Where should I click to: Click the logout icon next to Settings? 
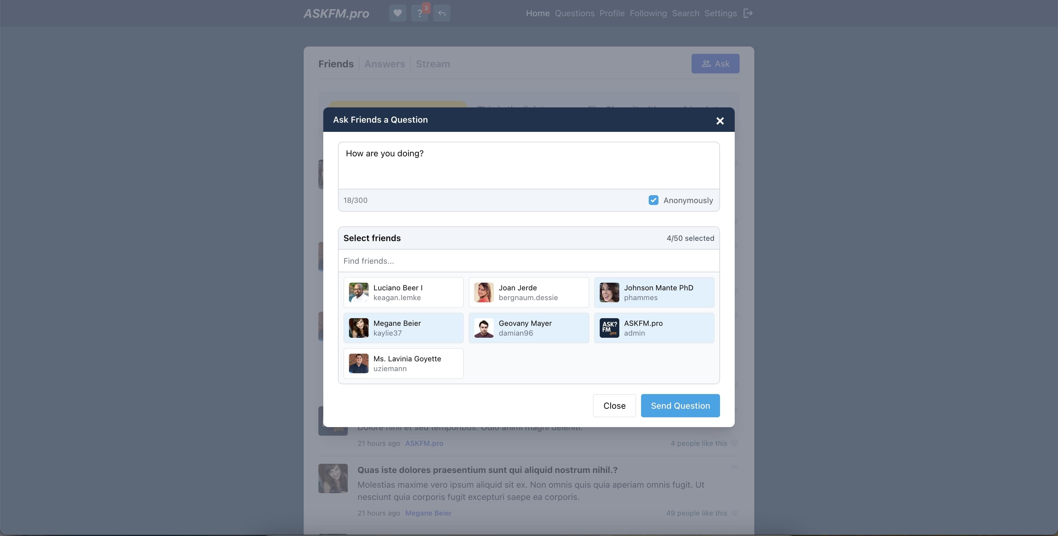click(x=748, y=13)
